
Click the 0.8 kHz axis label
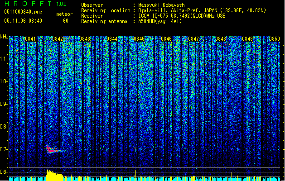pyautogui.click(x=4, y=127)
